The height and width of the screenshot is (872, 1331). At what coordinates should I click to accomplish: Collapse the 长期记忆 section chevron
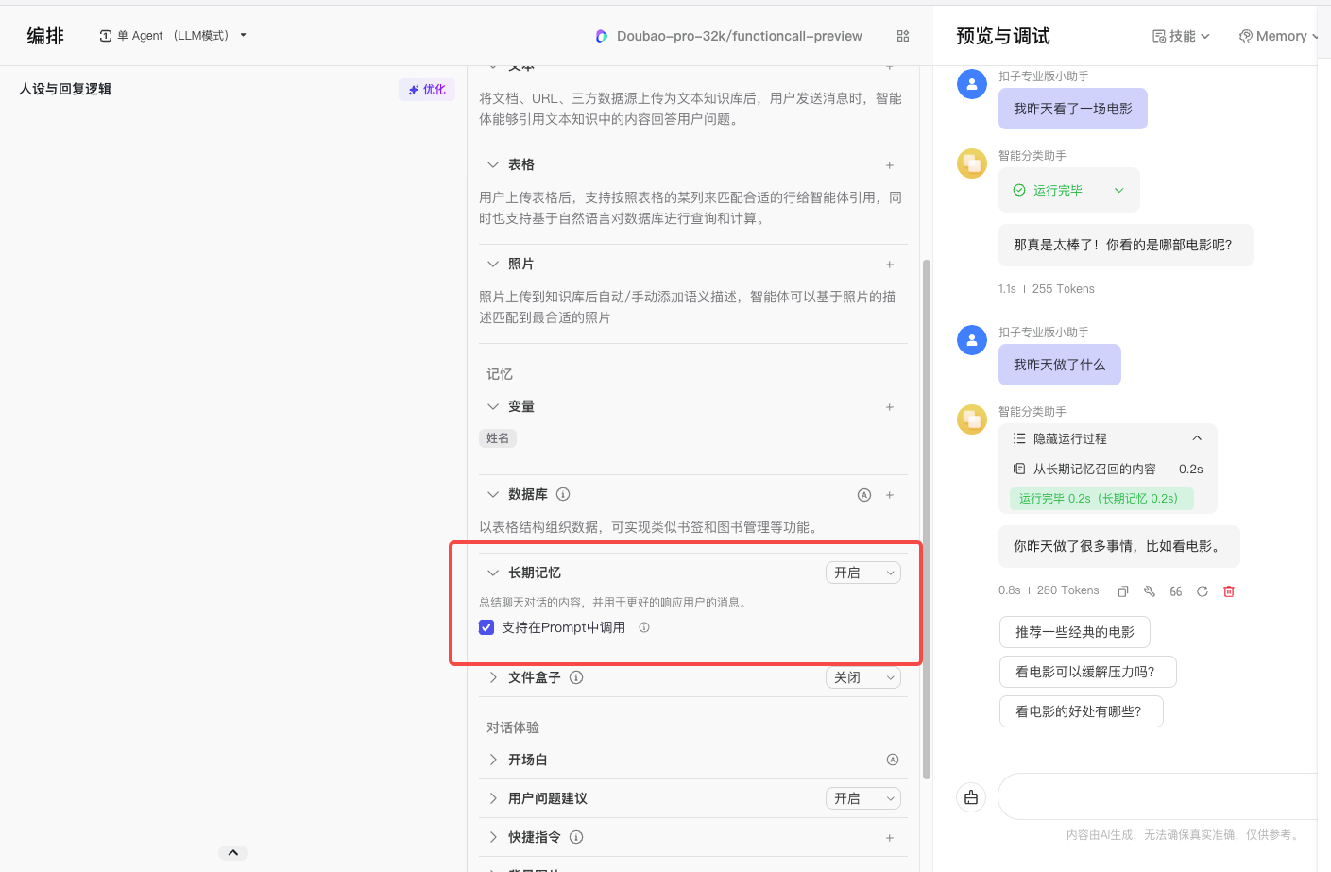point(493,573)
